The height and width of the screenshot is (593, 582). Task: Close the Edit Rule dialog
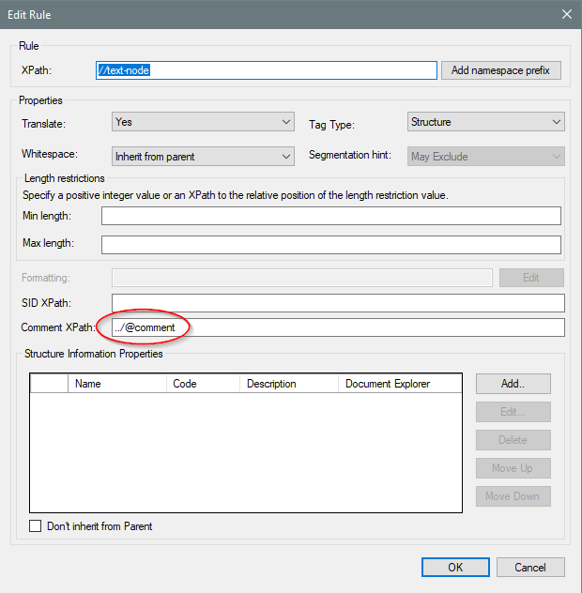click(566, 14)
